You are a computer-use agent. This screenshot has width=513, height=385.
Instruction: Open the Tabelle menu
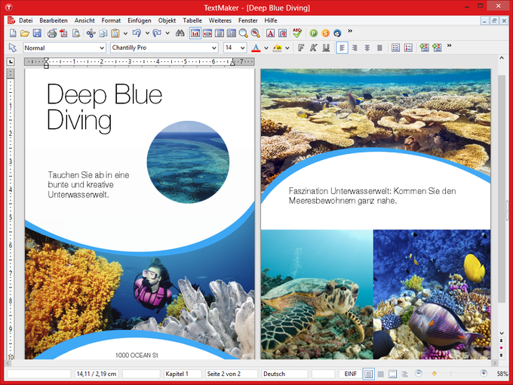(192, 20)
